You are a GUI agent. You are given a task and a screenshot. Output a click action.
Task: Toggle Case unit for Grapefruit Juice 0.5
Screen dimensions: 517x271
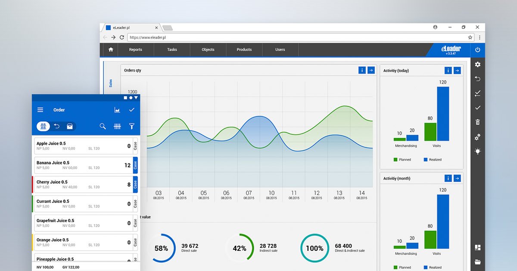coord(135,223)
